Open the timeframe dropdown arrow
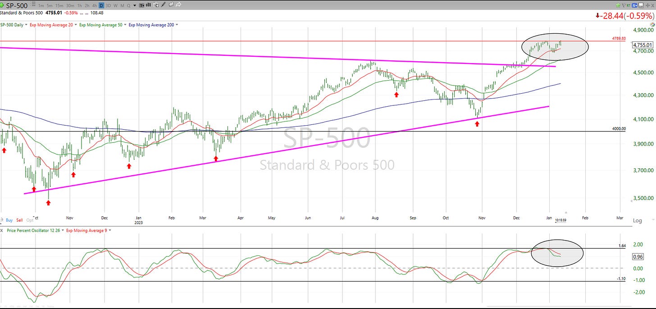Image resolution: width=656 pixels, height=309 pixels. point(135,5)
